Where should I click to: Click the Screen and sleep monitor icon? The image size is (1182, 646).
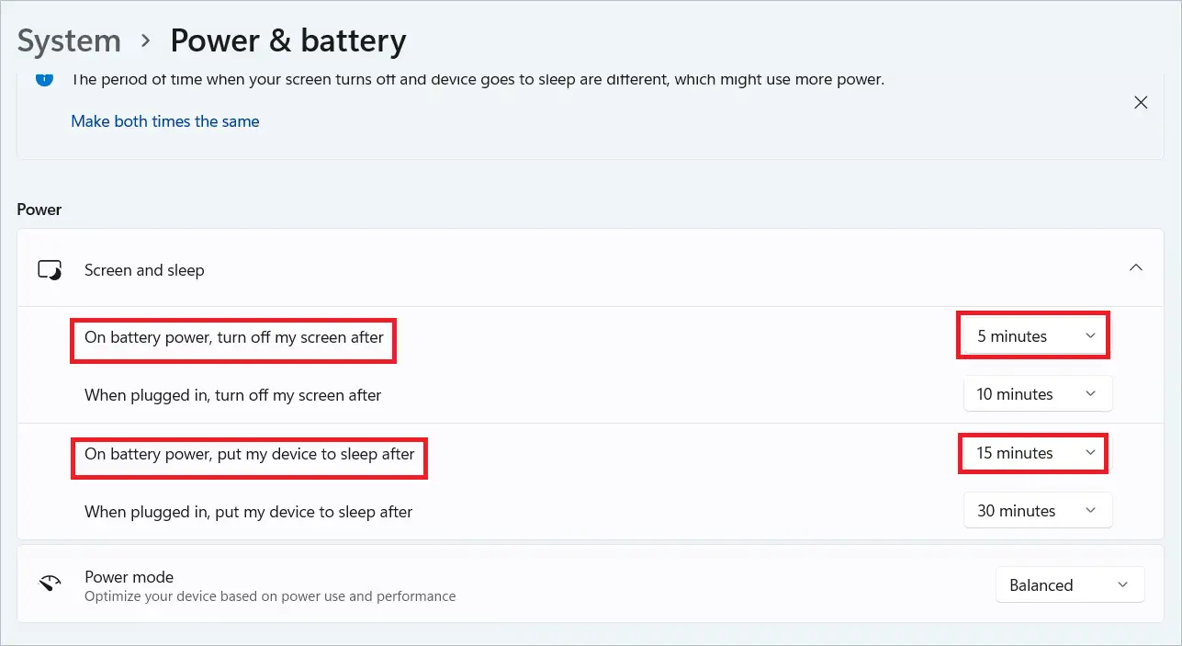[50, 270]
